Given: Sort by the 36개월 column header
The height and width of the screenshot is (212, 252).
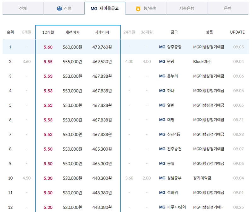Looking at the screenshot, I should [x=147, y=32].
